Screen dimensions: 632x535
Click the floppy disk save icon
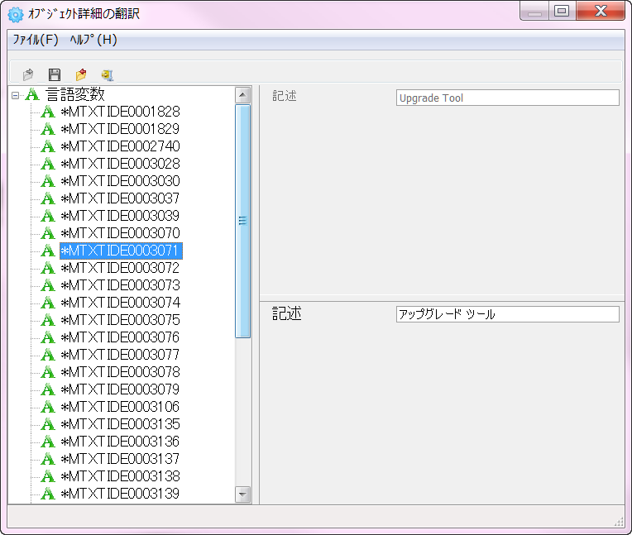click(55, 74)
